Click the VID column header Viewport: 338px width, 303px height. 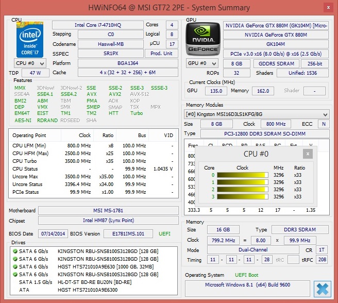163,136
